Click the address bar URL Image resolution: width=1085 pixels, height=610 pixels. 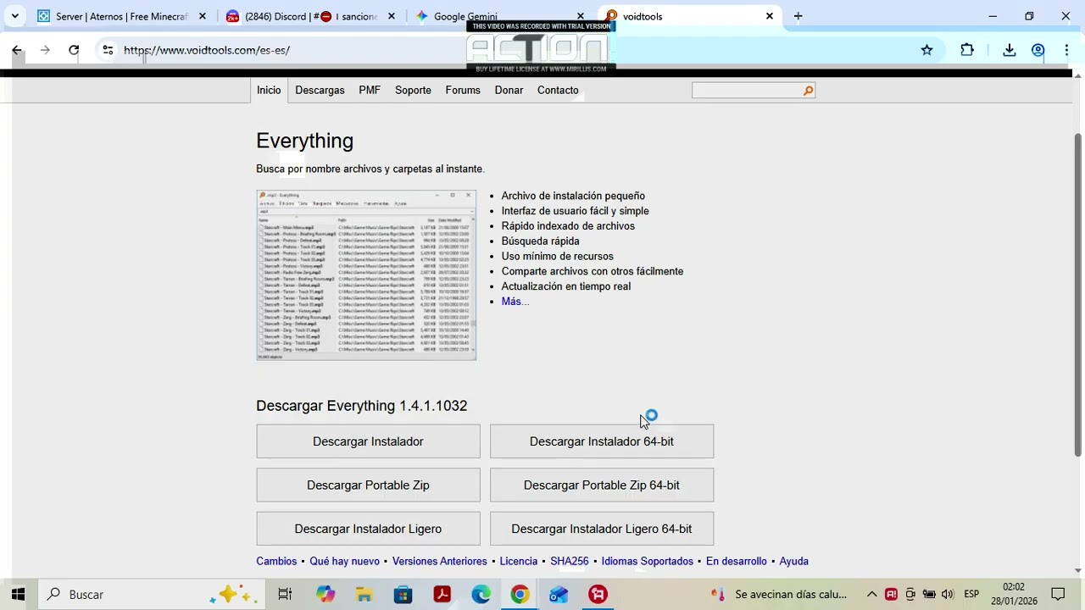(x=207, y=50)
